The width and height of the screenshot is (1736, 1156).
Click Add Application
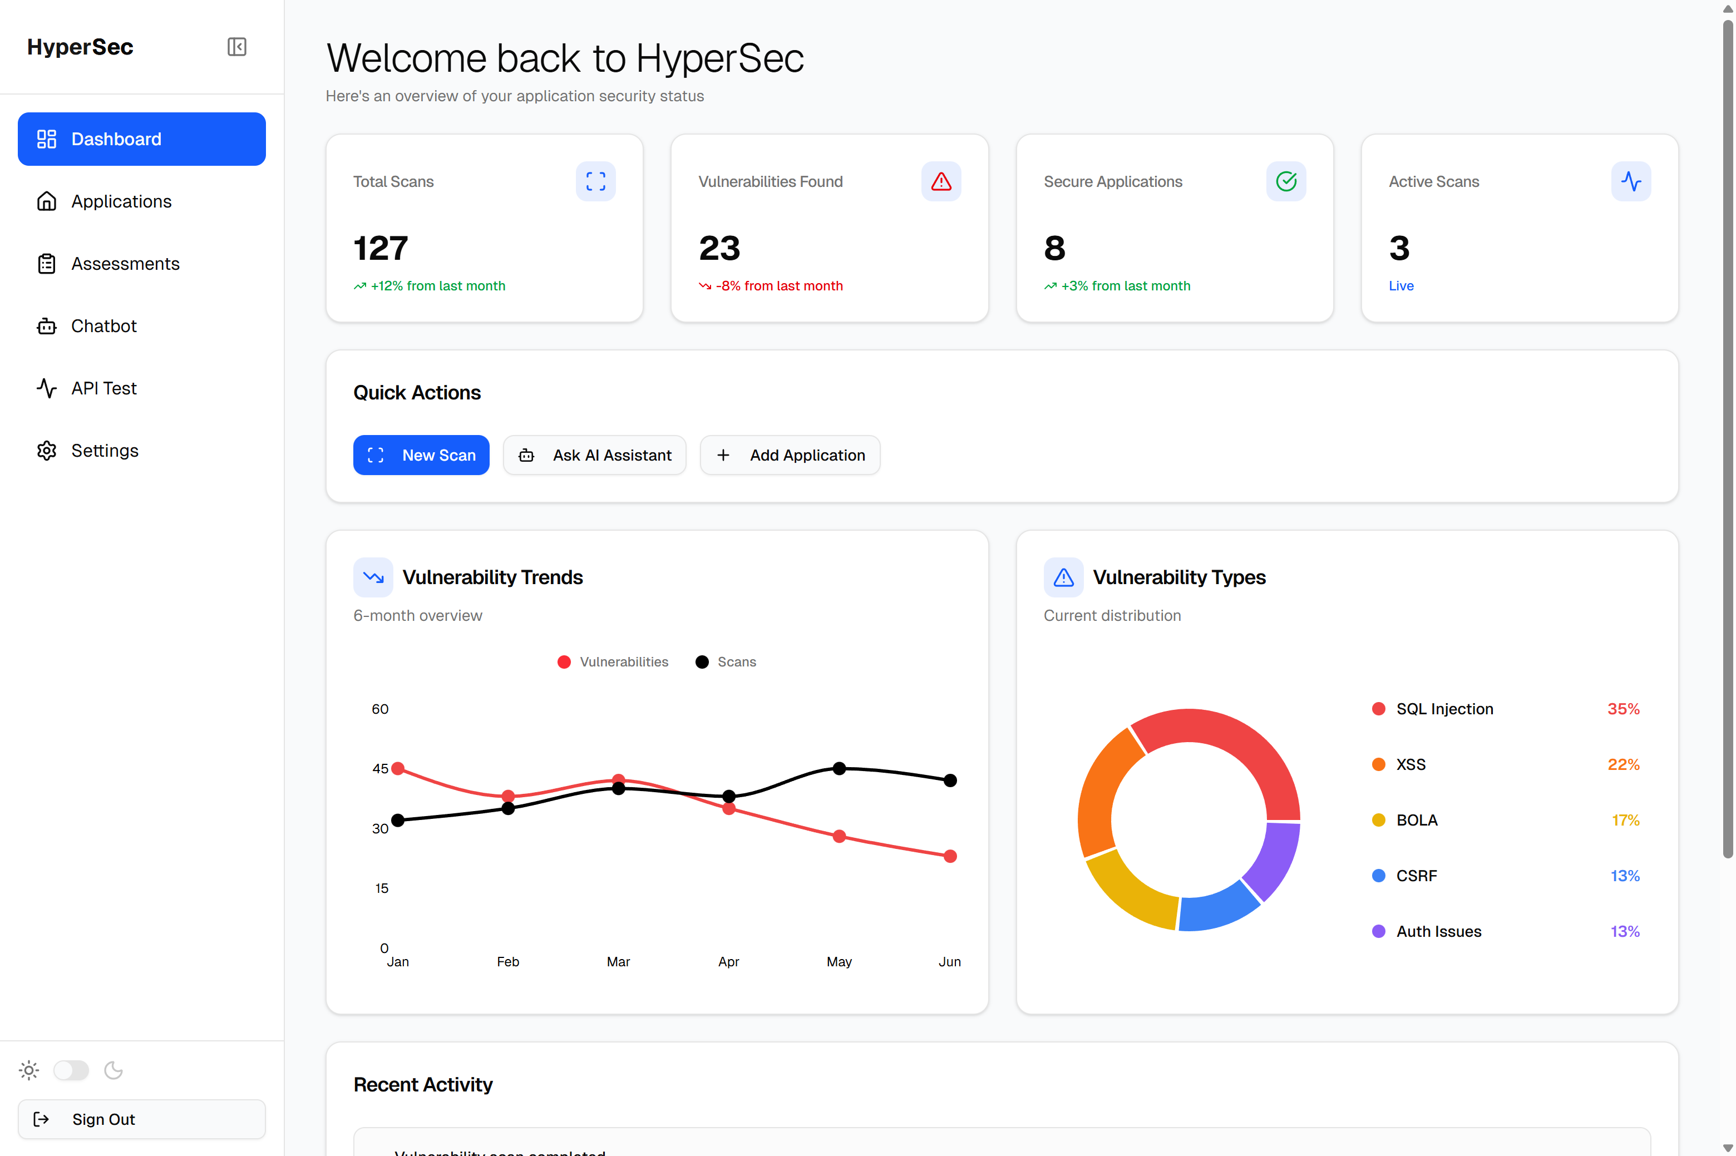(x=790, y=455)
